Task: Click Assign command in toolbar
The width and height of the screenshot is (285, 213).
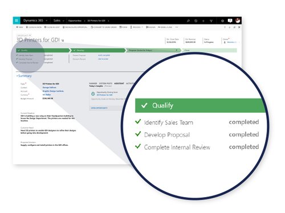Action: 150,27
